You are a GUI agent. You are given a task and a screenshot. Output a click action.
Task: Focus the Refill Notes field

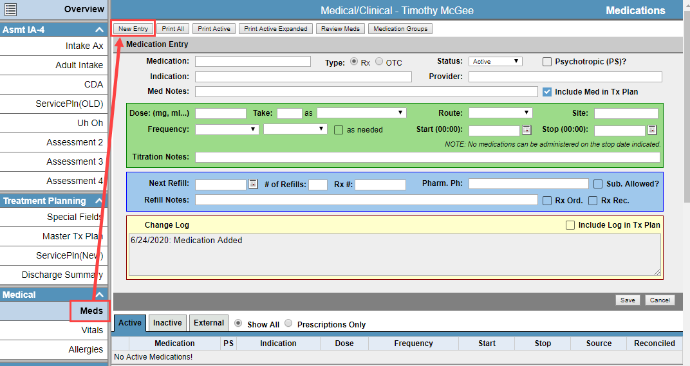367,200
